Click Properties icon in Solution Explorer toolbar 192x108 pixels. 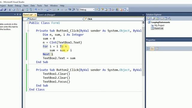coord(148,19)
